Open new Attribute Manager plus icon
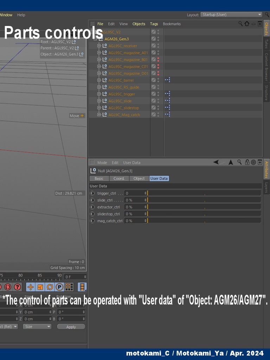This screenshot has width=270, height=360. (x=260, y=162)
